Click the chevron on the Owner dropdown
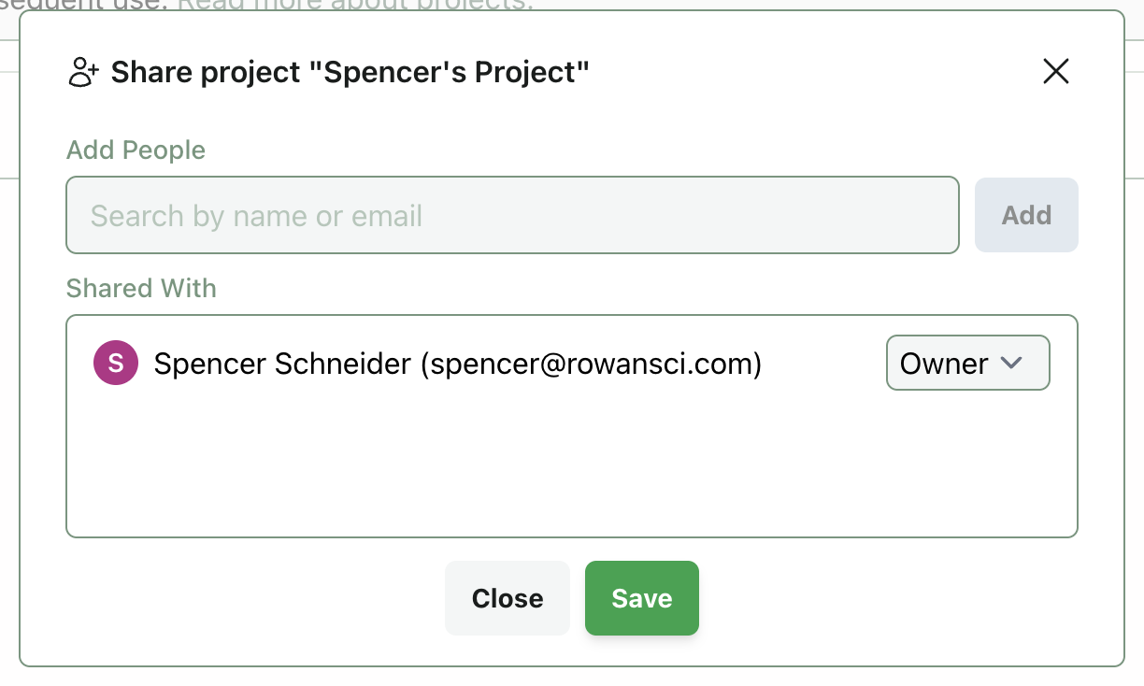The height and width of the screenshot is (686, 1144). pyautogui.click(x=1012, y=363)
